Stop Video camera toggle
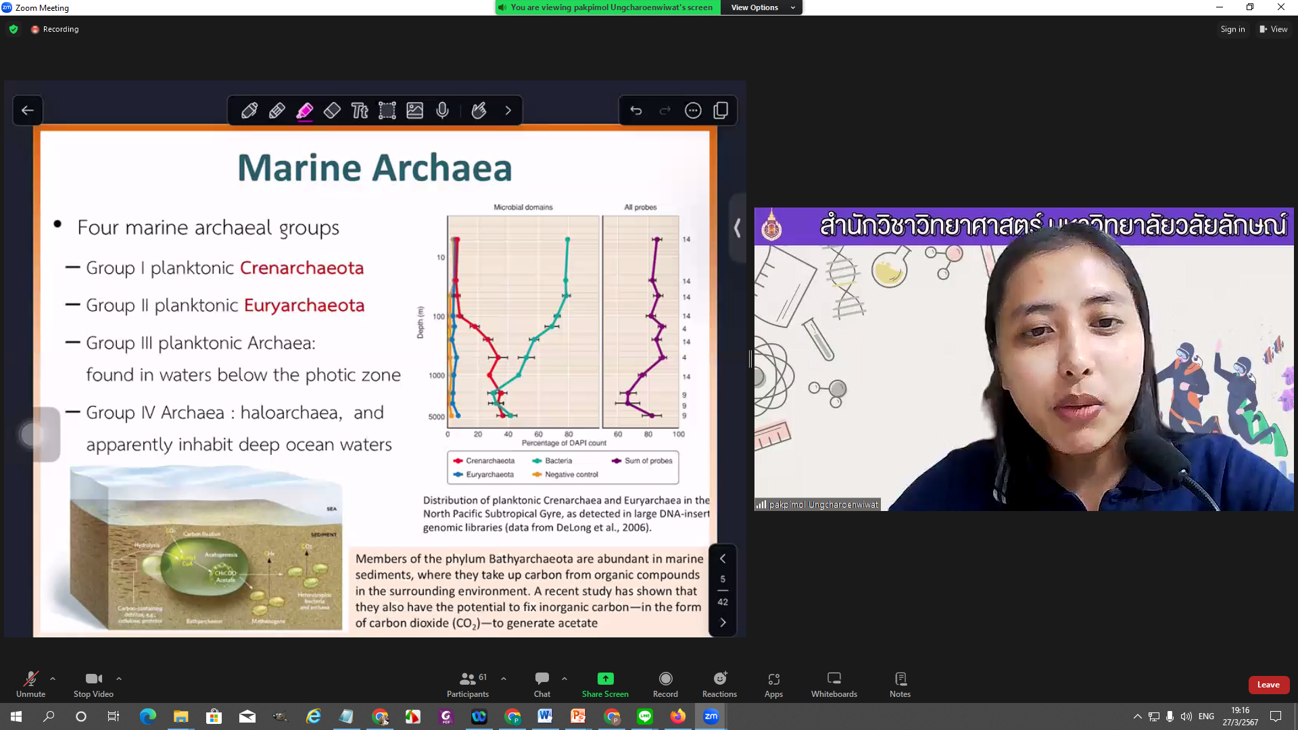 coord(93,679)
